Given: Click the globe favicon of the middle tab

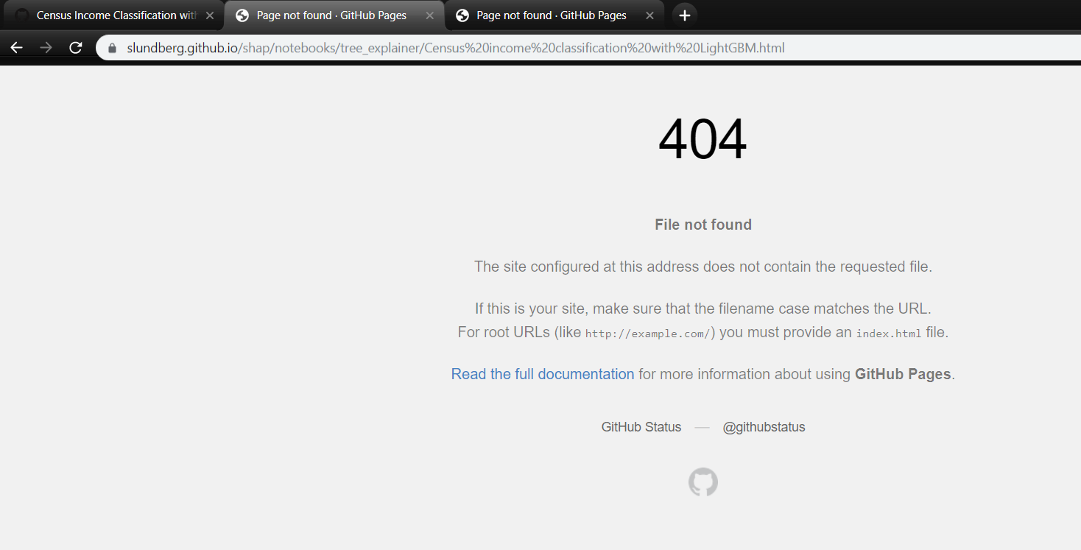Looking at the screenshot, I should point(242,15).
